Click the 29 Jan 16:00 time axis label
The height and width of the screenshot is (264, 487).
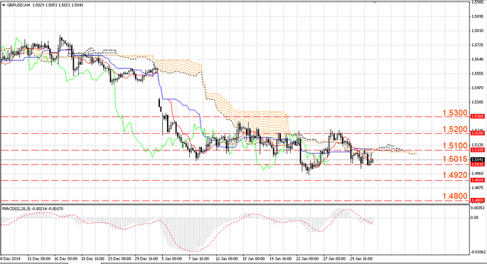361,259
